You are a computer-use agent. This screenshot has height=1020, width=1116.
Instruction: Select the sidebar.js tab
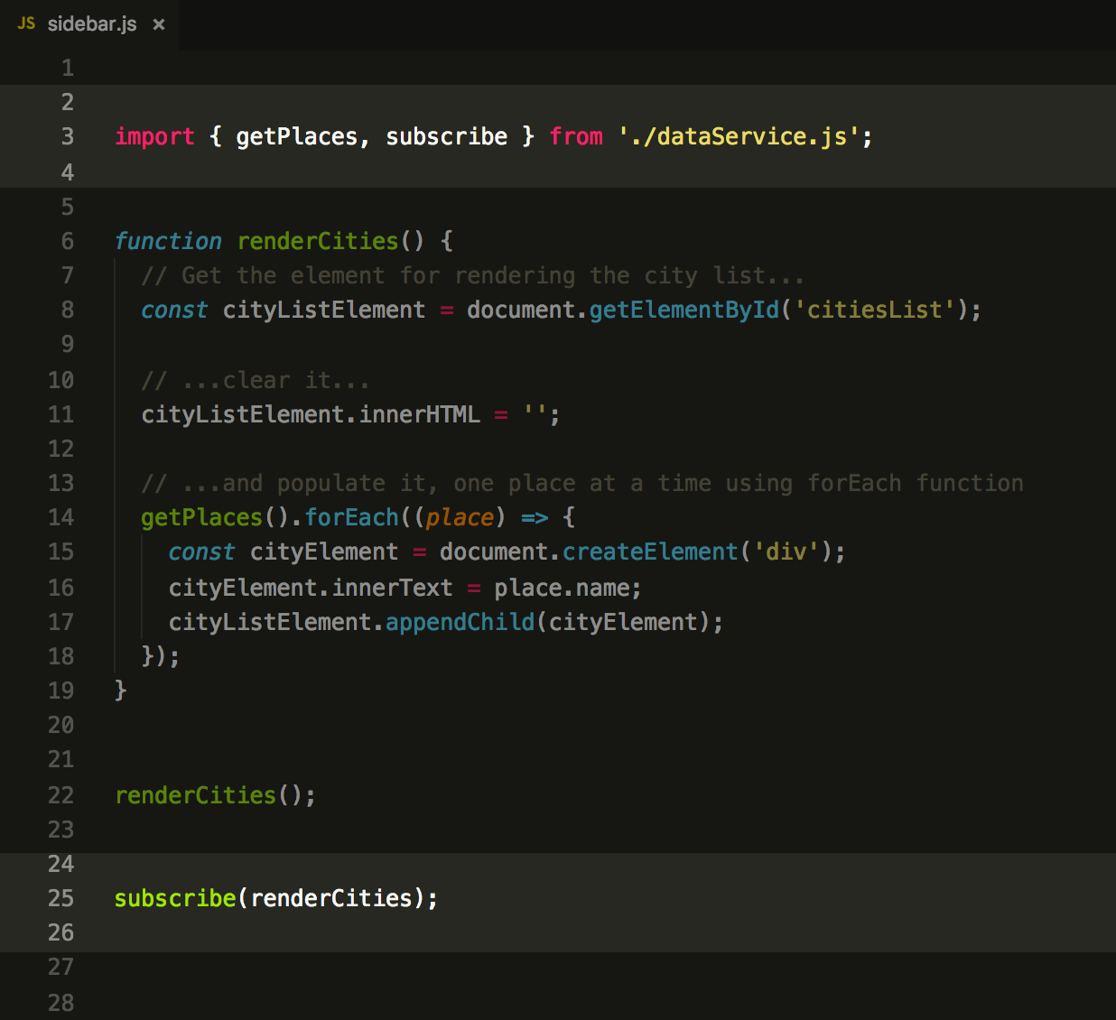[x=90, y=24]
